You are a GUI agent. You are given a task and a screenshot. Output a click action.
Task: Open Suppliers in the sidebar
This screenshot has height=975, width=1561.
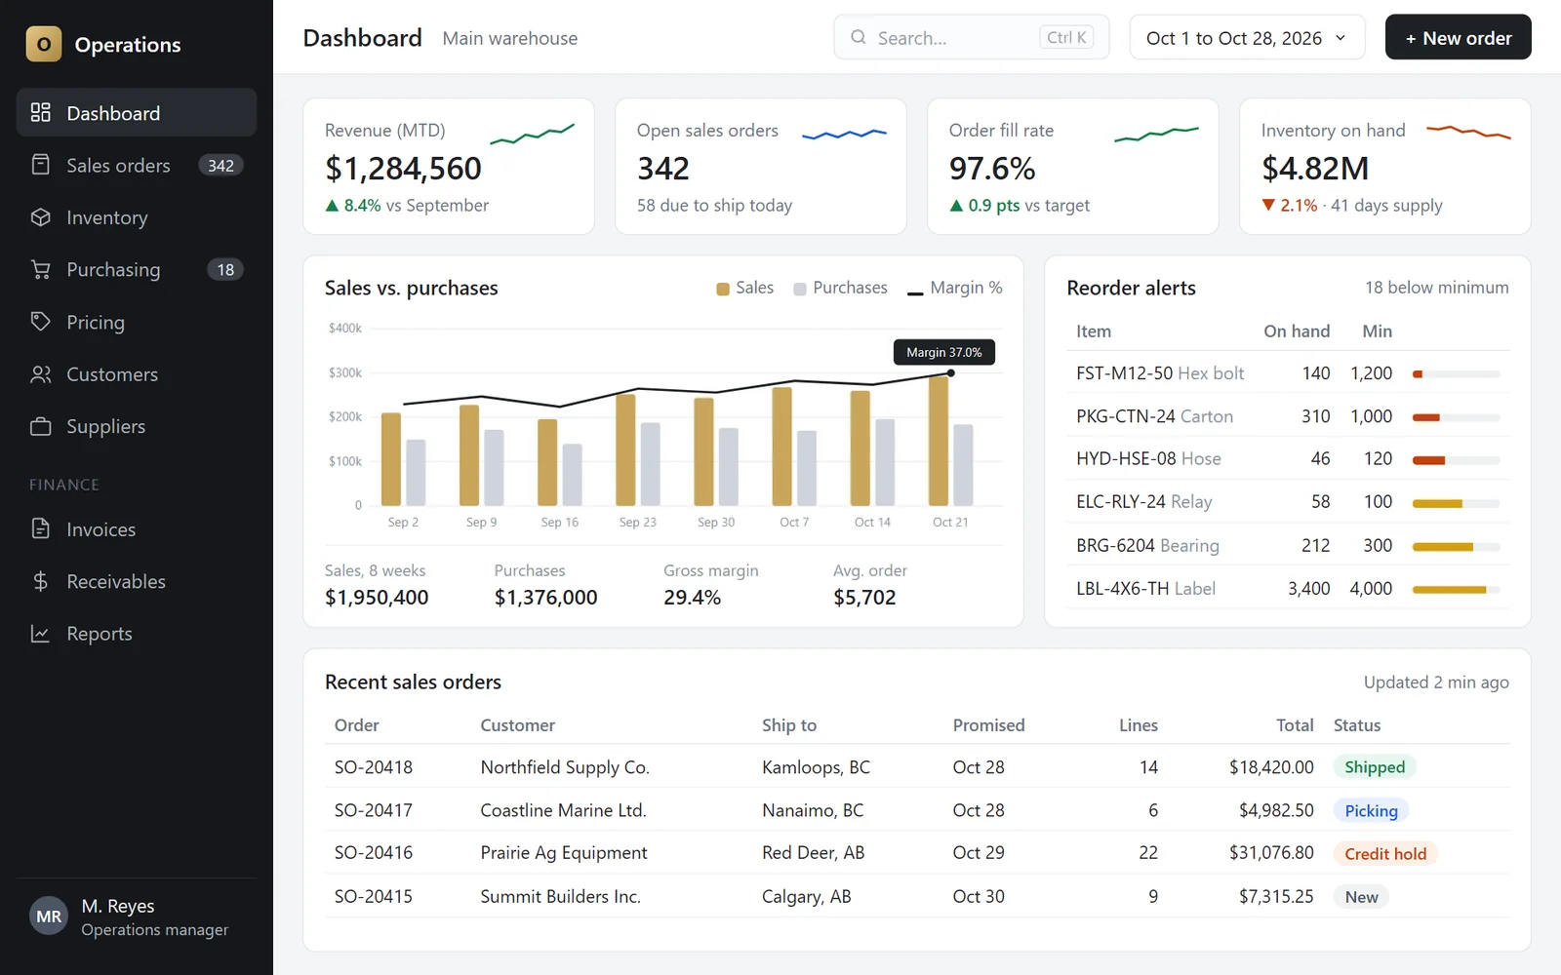[137, 426]
